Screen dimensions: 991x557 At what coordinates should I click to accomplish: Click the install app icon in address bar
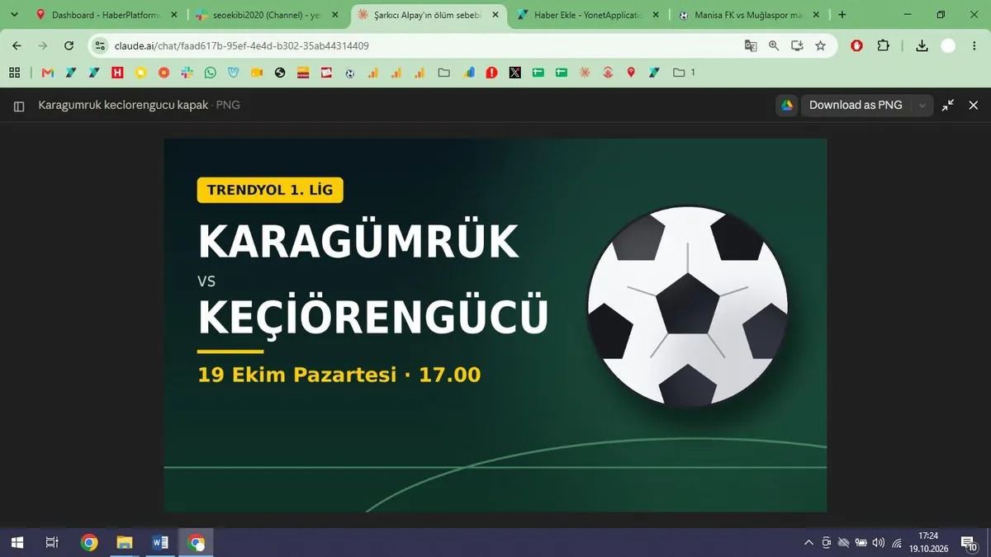coord(797,46)
